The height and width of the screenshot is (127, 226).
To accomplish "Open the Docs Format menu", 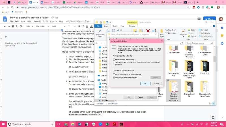I will tap(37, 21).
